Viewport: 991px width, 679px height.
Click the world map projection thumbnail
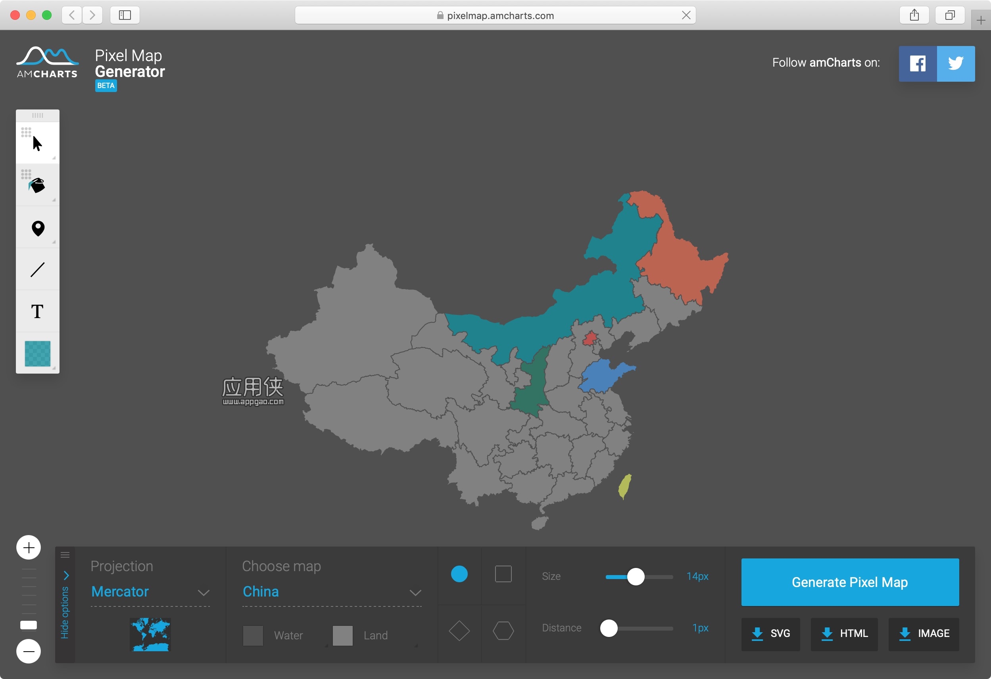[x=150, y=634]
